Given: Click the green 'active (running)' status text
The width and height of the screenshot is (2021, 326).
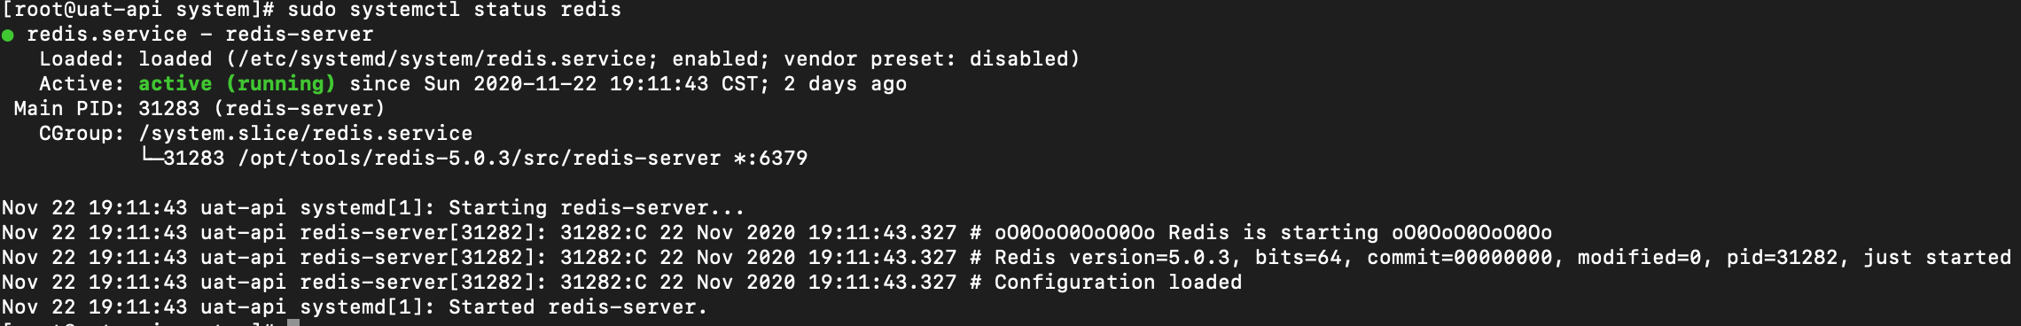Looking at the screenshot, I should (x=237, y=83).
